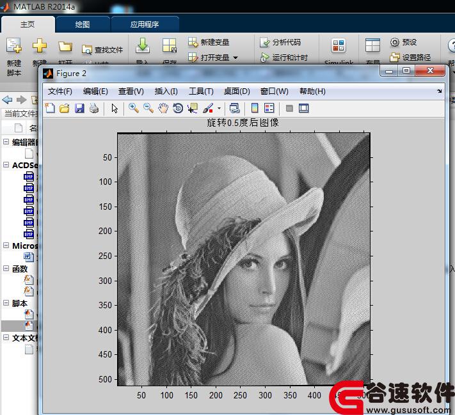This screenshot has height=415, width=455.
Task: Open 帮助(H) menu in Figure 2
Action: 312,91
